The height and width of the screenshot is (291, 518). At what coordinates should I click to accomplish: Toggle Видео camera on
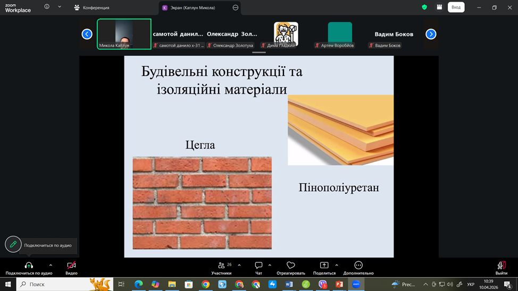[71, 268]
